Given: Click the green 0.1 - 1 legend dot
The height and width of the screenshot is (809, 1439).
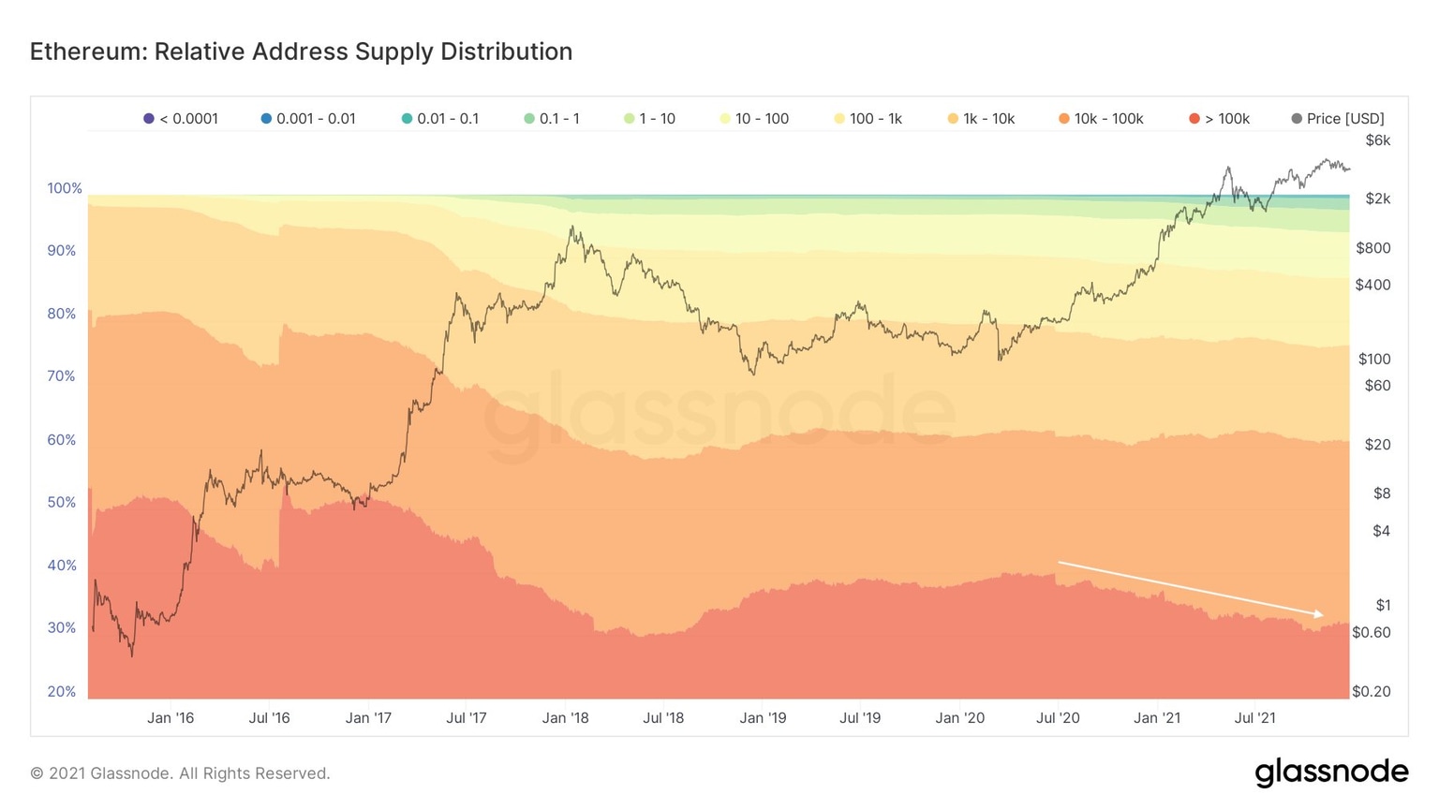Looking at the screenshot, I should (x=529, y=119).
